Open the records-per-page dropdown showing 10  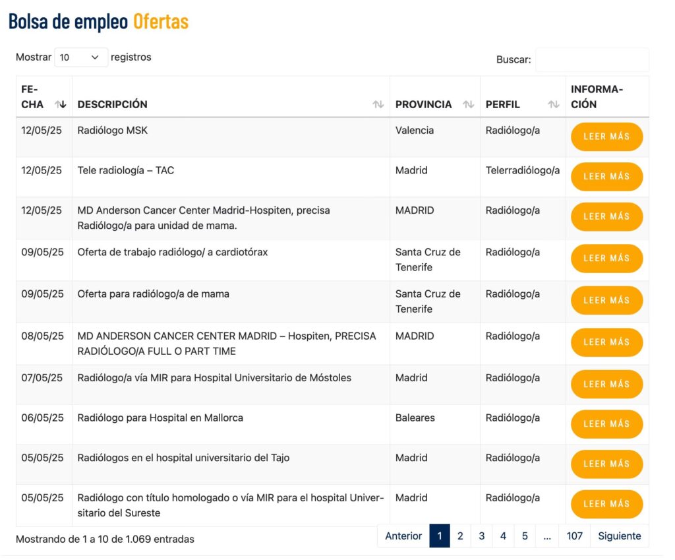coord(80,57)
